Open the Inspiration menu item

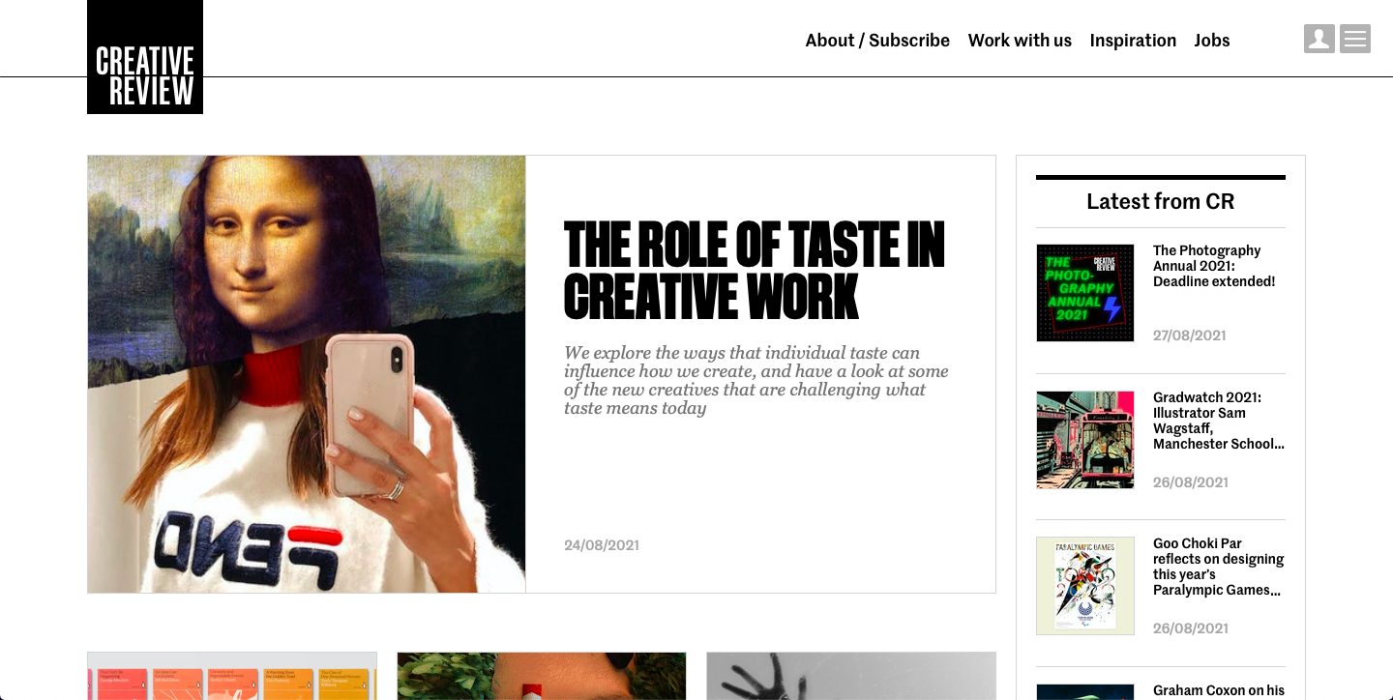1133,41
